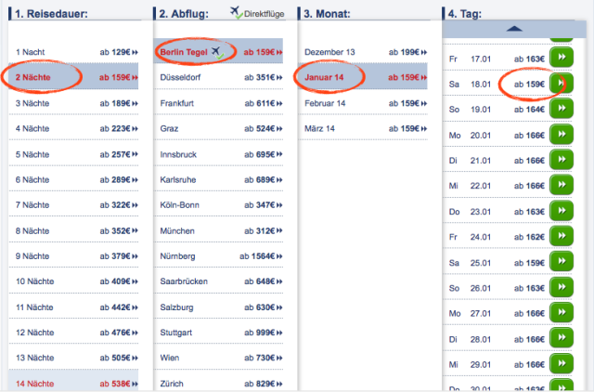The width and height of the screenshot is (594, 392).
Task: Select Berlin Tegel departure airport
Action: click(218, 52)
